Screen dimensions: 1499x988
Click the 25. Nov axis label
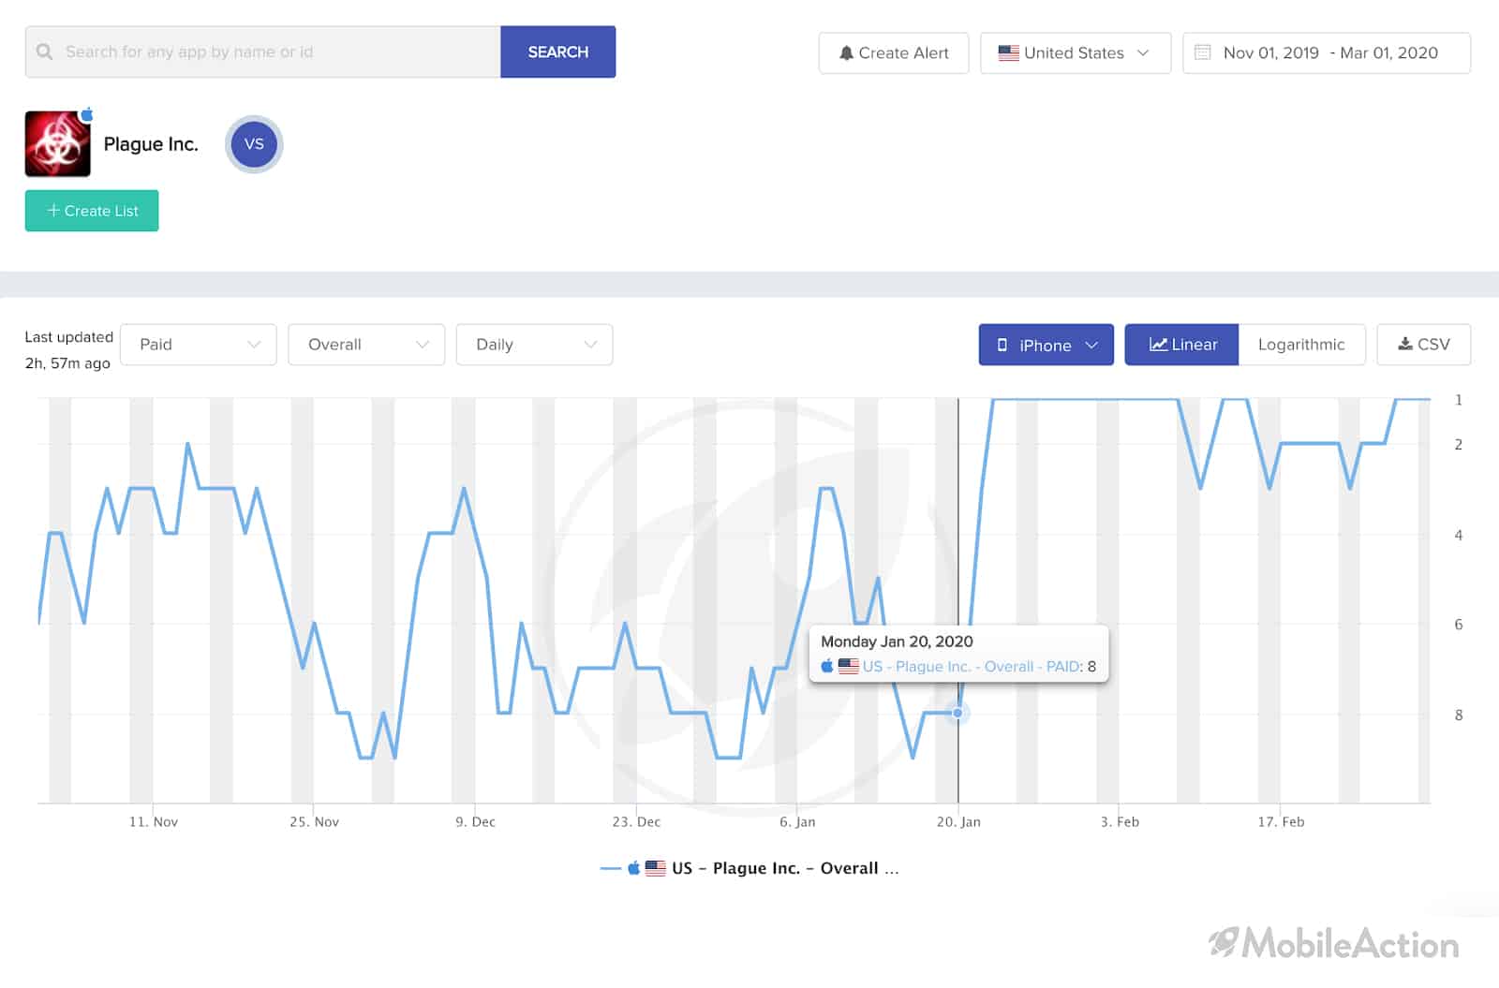tap(314, 821)
